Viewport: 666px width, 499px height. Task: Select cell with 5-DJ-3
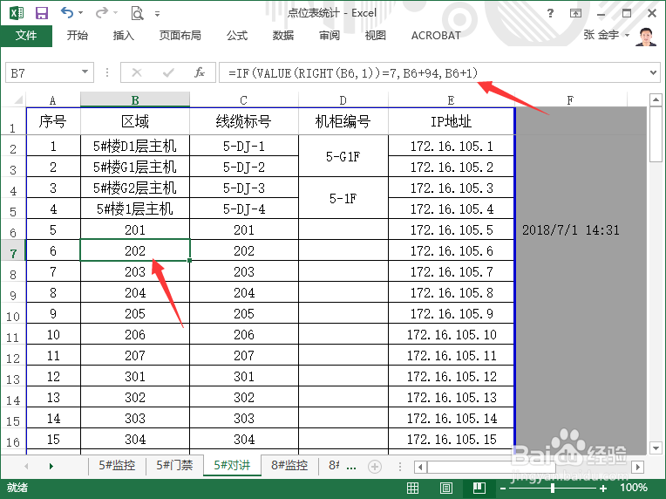coord(244,188)
